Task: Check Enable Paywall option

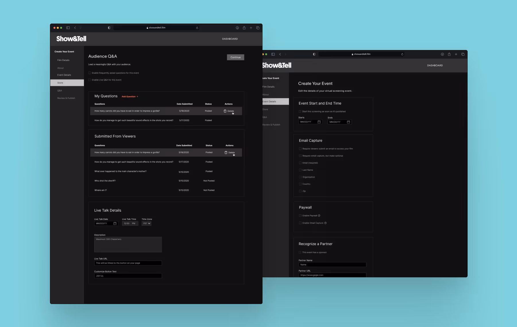Action: click(300, 216)
